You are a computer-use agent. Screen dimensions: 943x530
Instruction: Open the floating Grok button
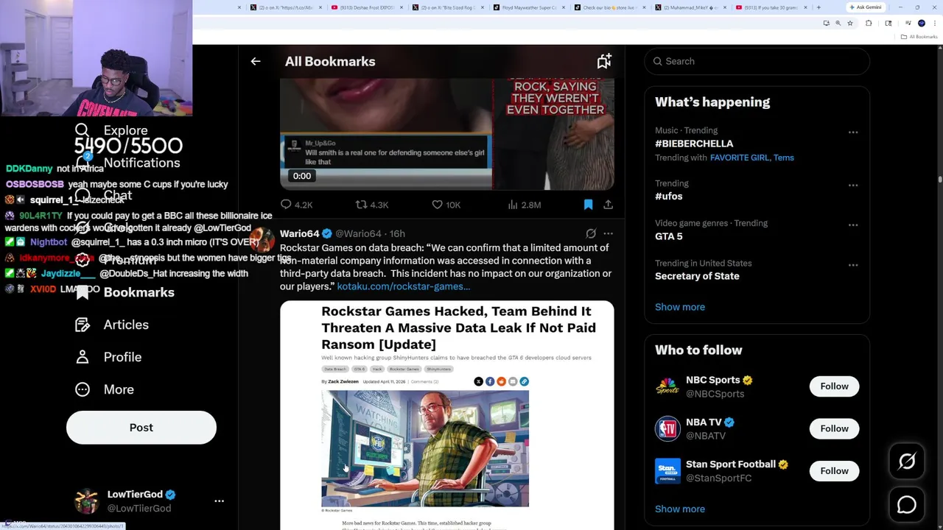coord(907,462)
